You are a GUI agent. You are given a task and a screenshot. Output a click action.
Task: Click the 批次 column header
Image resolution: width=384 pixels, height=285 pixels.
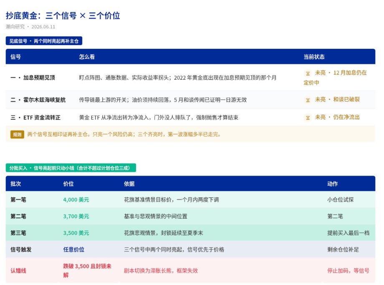[x=16, y=184]
